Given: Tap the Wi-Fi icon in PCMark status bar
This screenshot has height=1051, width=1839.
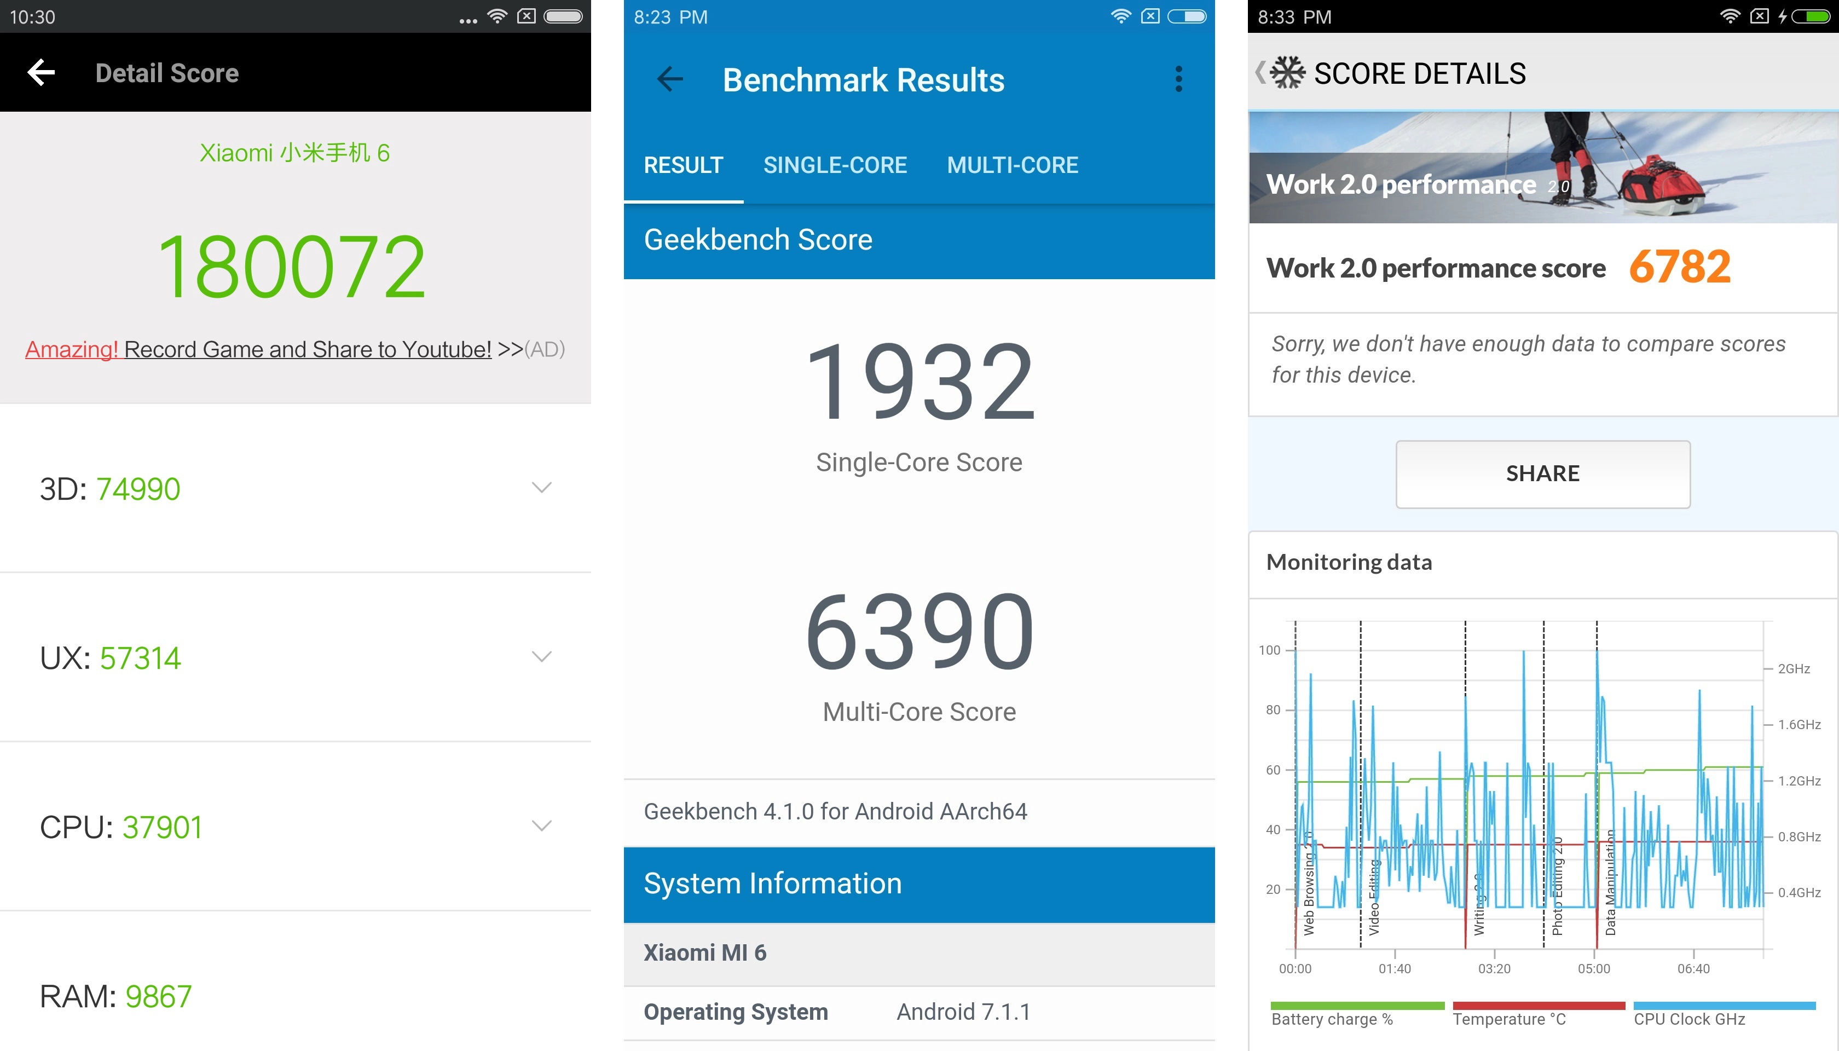Looking at the screenshot, I should (1730, 16).
